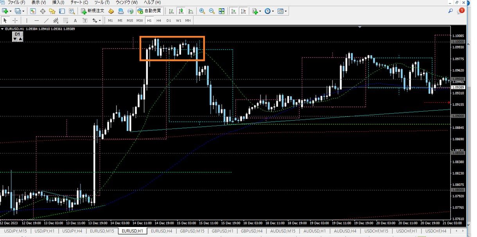Screen dimensions: 477x237
Task: Select the vertical line drawing tool
Action: tap(27, 20)
